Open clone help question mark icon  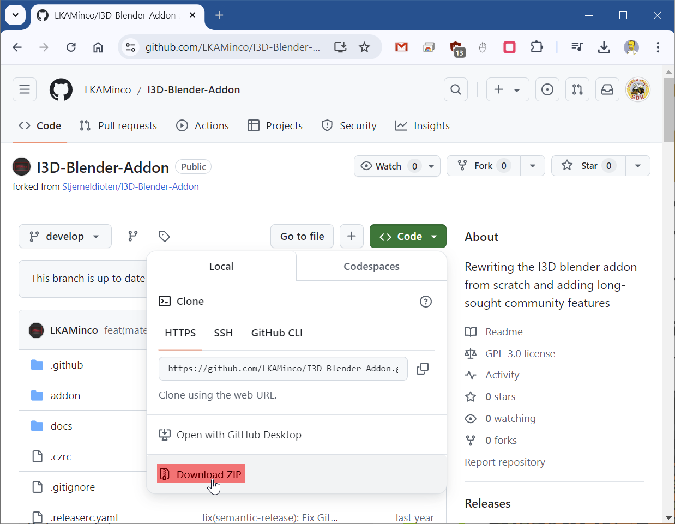(x=426, y=302)
